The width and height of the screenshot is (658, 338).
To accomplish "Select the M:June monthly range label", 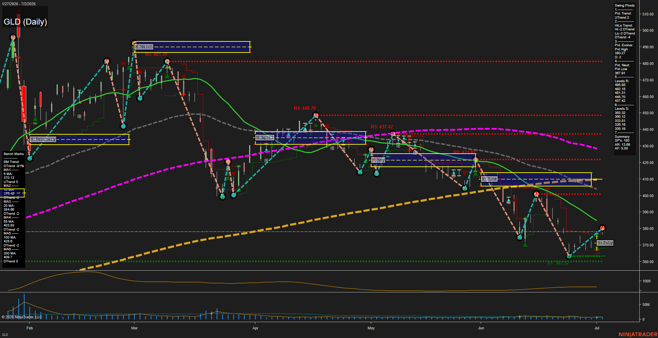I will point(489,179).
